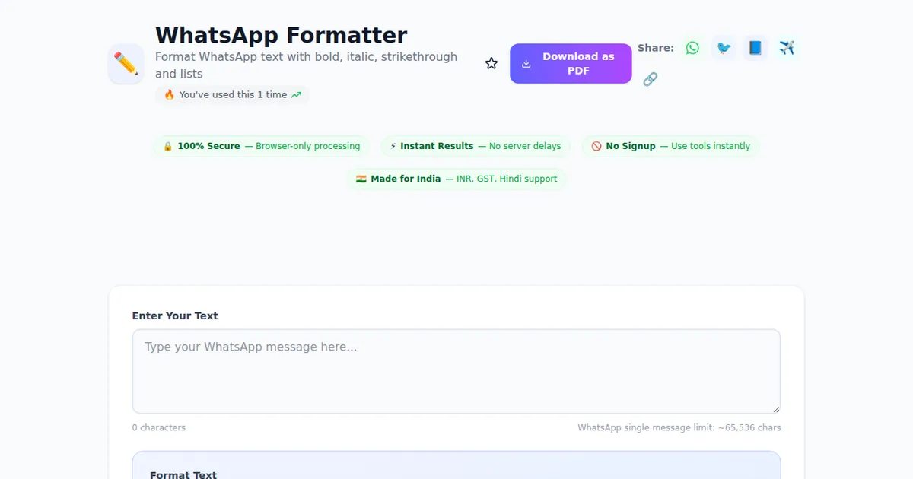This screenshot has height=479, width=913.
Task: Click the green trending arrow in usage badge
Action: coord(296,95)
